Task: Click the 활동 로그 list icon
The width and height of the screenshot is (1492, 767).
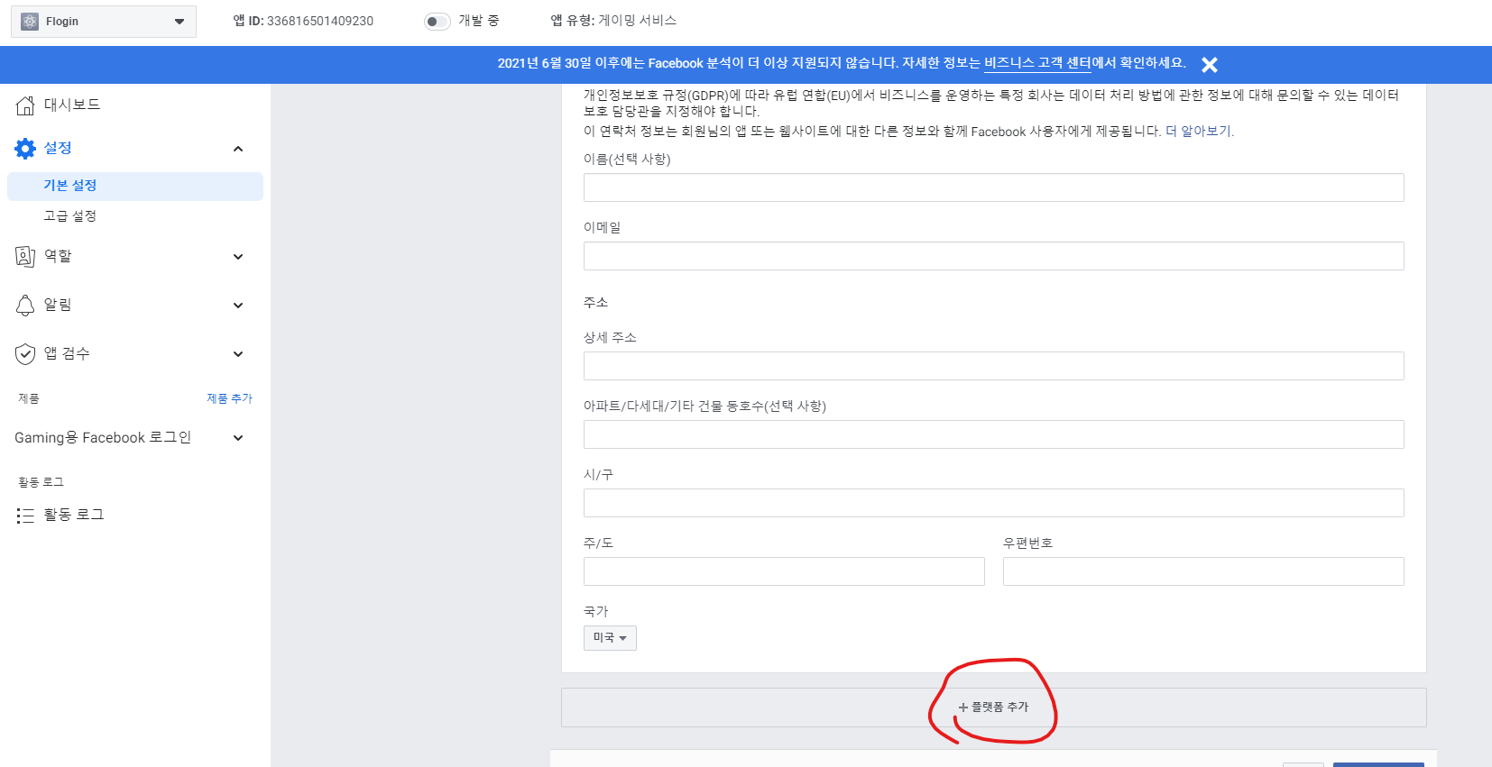Action: 25,516
